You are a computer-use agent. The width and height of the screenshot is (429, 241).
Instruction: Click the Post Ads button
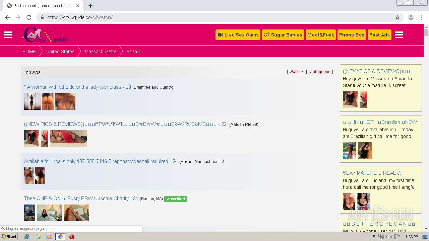[379, 35]
